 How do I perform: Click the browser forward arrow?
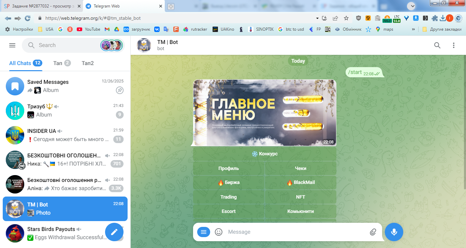click(18, 18)
